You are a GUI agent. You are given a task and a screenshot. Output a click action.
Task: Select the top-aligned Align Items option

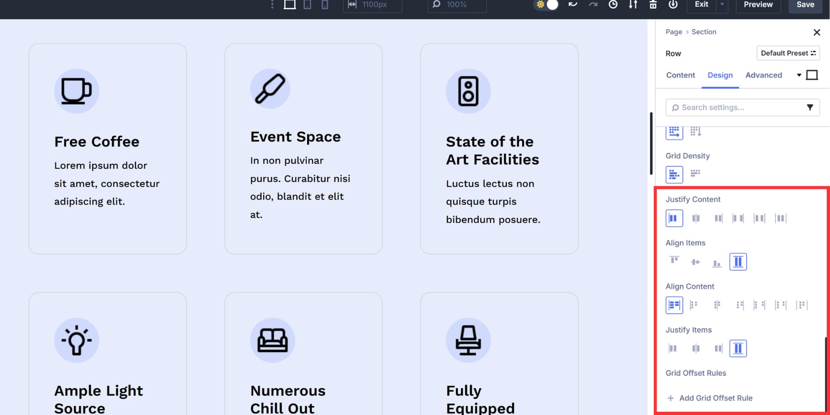click(674, 261)
